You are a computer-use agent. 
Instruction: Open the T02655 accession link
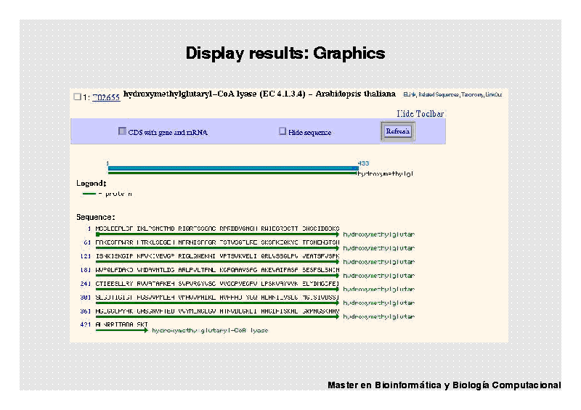[106, 97]
